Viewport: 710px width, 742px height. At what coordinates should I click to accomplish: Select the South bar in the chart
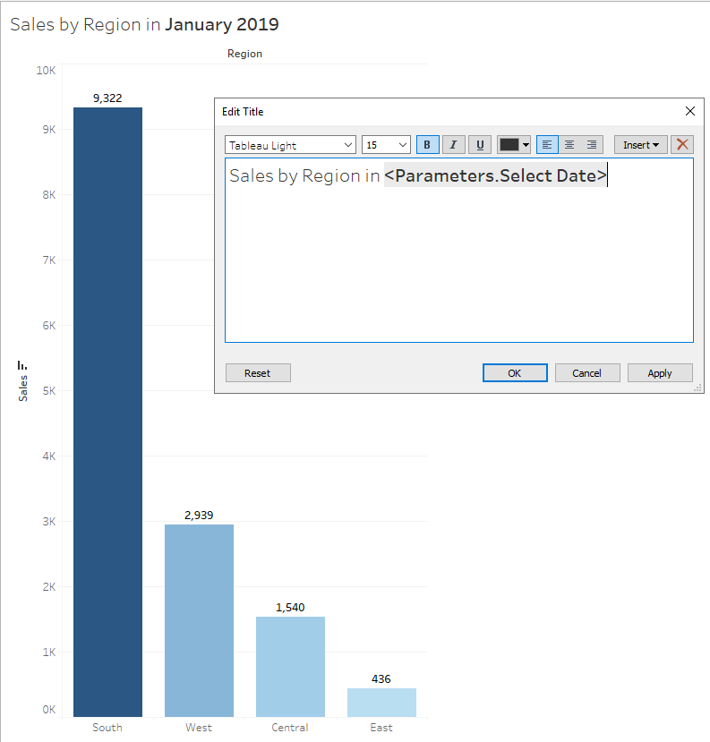tap(108, 412)
